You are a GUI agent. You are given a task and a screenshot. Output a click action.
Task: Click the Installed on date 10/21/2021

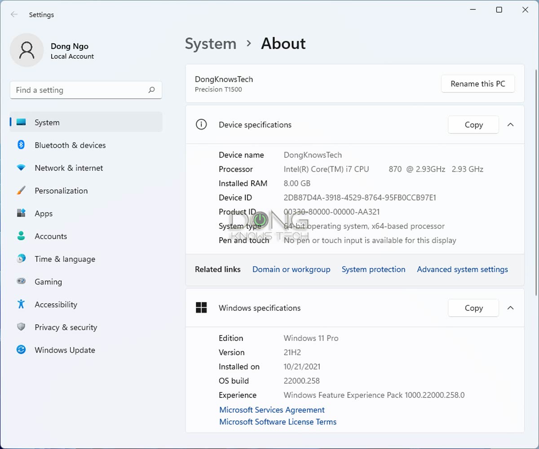click(x=302, y=366)
